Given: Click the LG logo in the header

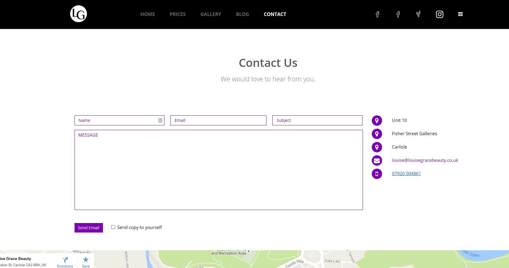Looking at the screenshot, I should point(78,14).
